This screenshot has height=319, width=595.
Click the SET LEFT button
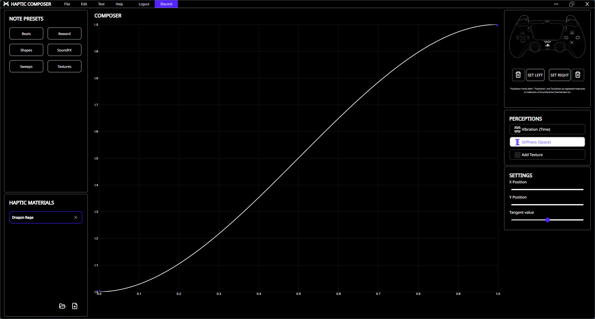tap(535, 75)
